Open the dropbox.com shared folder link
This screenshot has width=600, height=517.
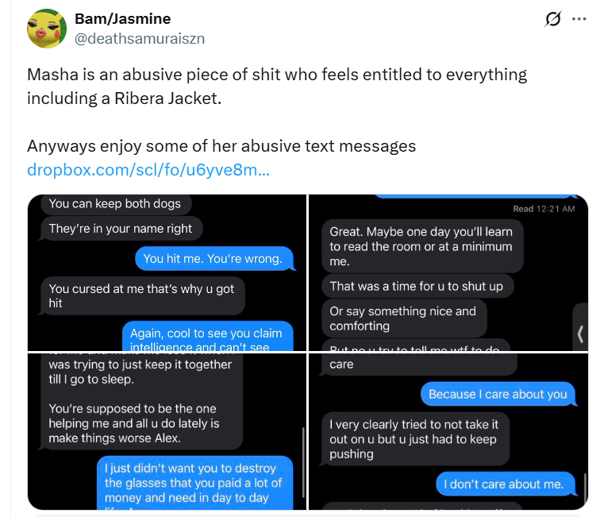[148, 169]
